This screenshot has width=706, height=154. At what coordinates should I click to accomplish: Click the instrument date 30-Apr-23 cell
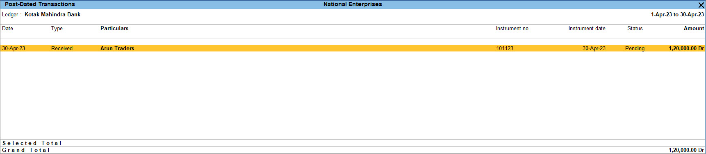click(594, 48)
